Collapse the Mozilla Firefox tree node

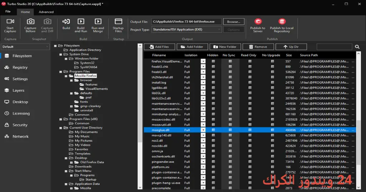(66, 76)
